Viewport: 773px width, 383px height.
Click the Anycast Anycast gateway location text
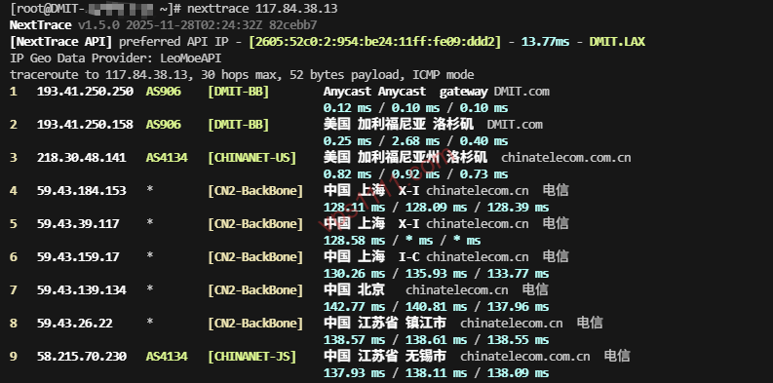point(406,92)
